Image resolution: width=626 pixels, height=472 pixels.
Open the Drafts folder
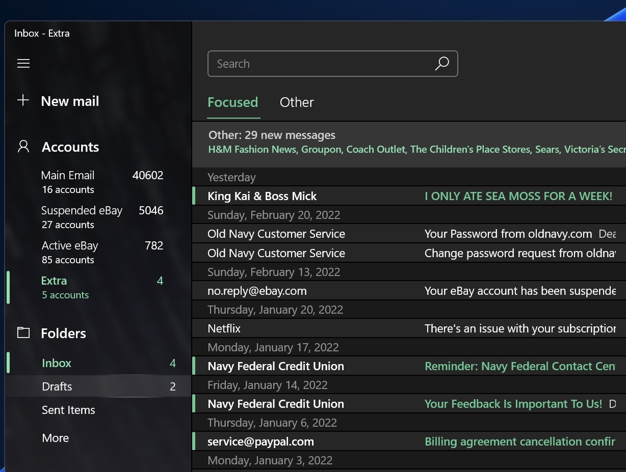click(x=98, y=386)
